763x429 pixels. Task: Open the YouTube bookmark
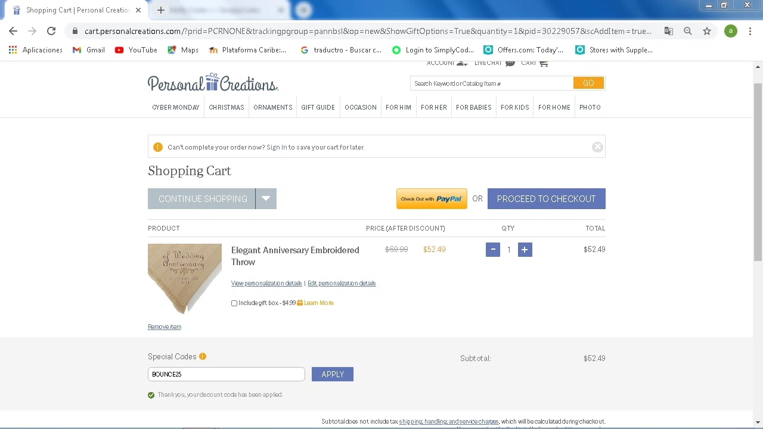(136, 50)
